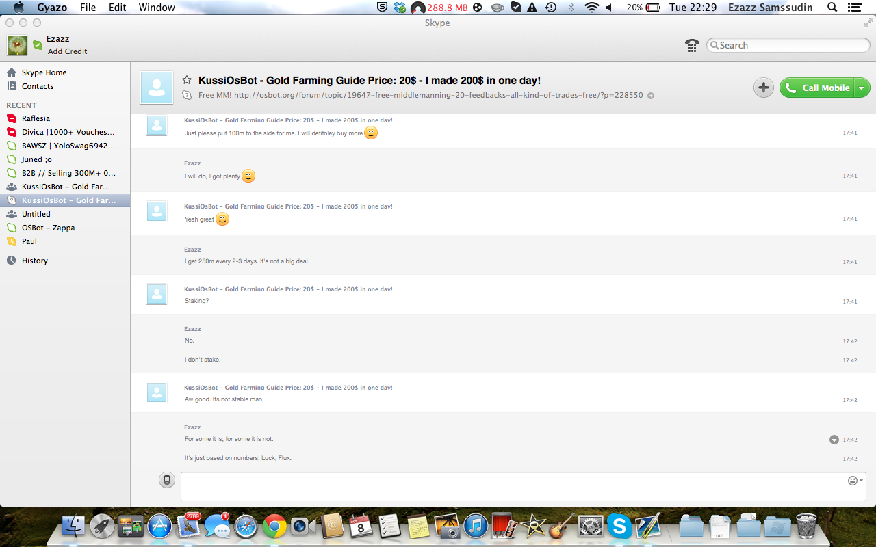Viewport: 876px width, 547px height.
Task: Open the Window menu
Action: tap(157, 8)
